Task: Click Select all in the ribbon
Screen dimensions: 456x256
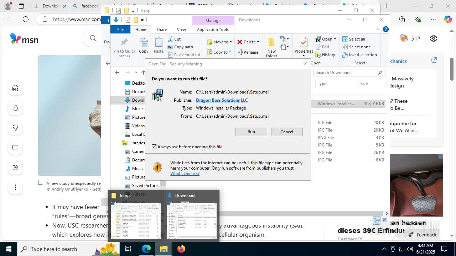Action: (x=354, y=39)
